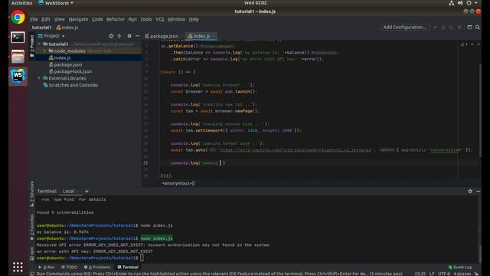Click Add Configuration button
The height and width of the screenshot is (276, 490).
(x=405, y=28)
